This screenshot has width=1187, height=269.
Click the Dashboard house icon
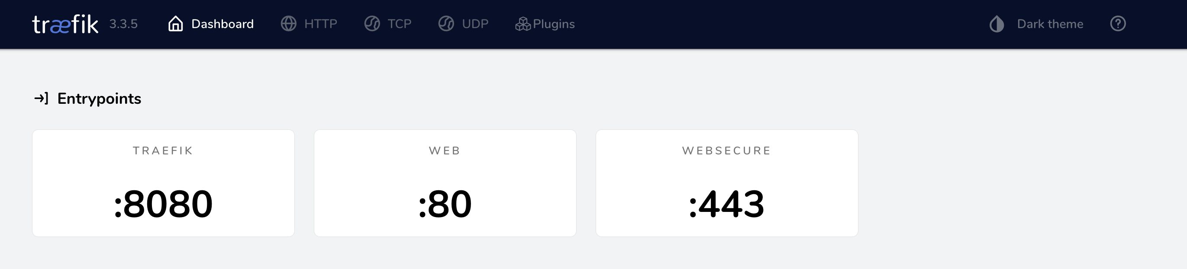point(176,23)
